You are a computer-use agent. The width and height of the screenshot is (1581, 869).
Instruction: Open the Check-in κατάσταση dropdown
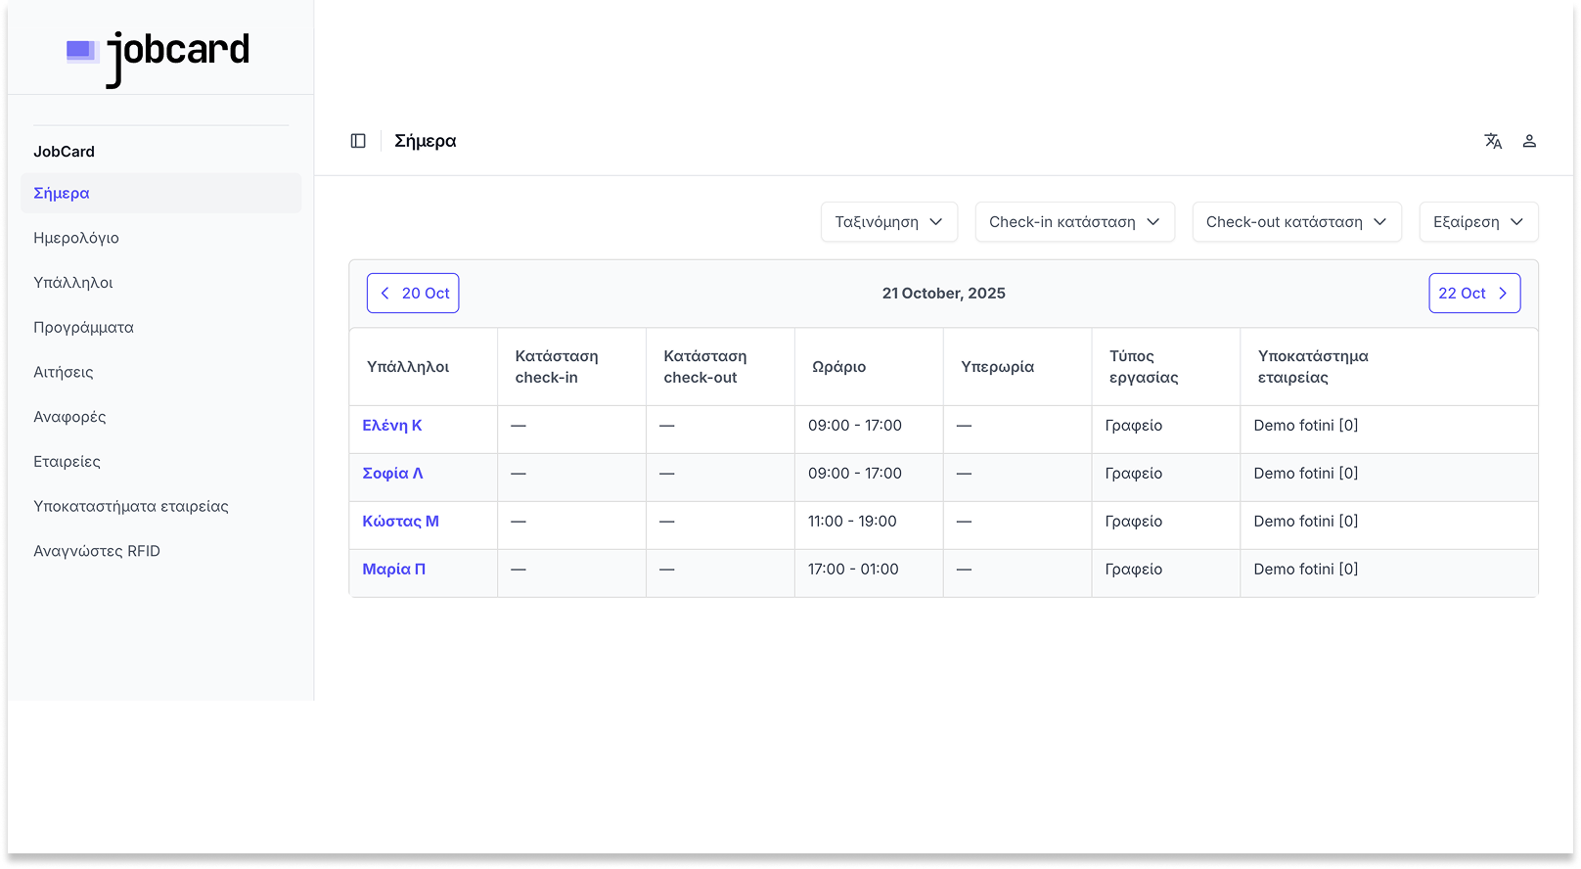[x=1074, y=222]
